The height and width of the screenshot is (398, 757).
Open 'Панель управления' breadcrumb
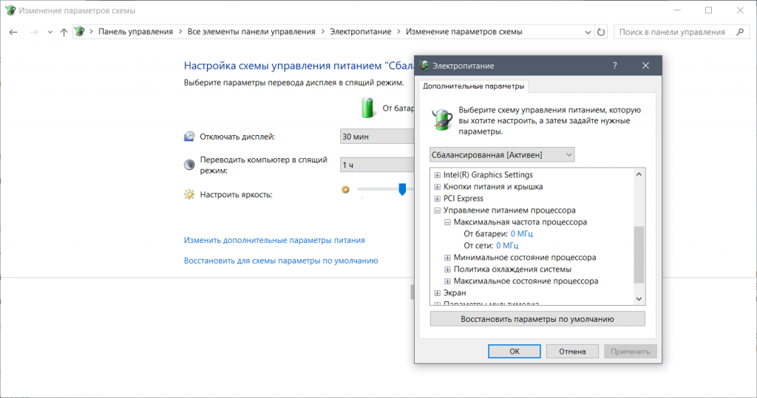pos(135,31)
